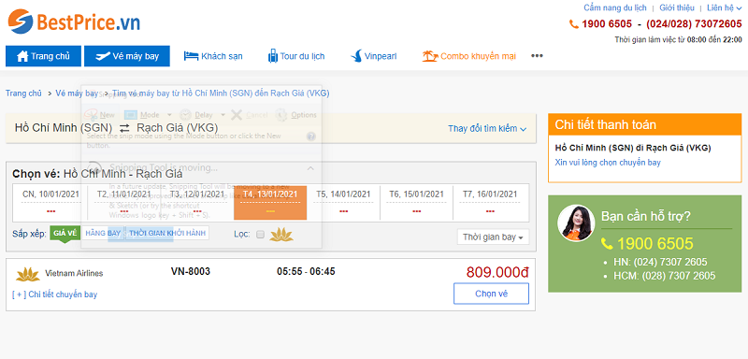748x359 pixels.
Task: Sort by Hãng bay
Action: (103, 233)
